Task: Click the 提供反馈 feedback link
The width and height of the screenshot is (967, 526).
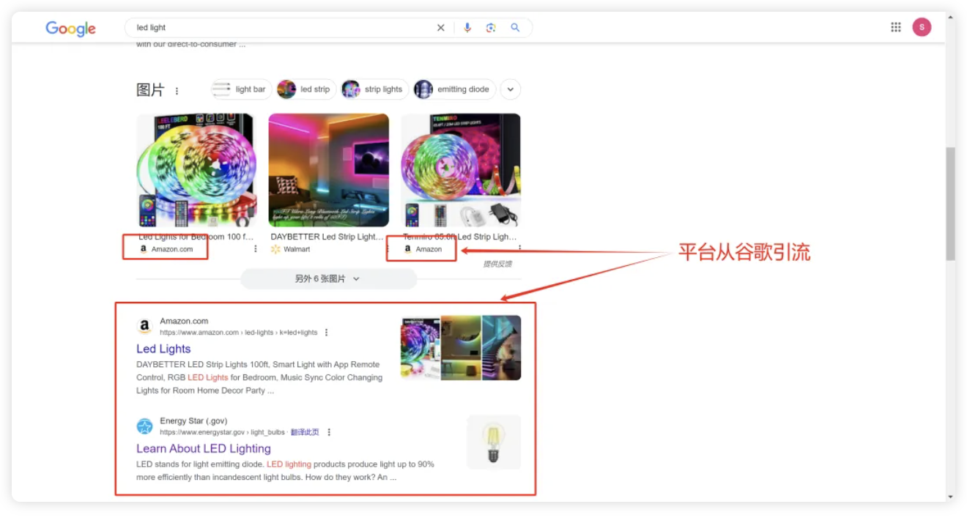Action: tap(497, 264)
